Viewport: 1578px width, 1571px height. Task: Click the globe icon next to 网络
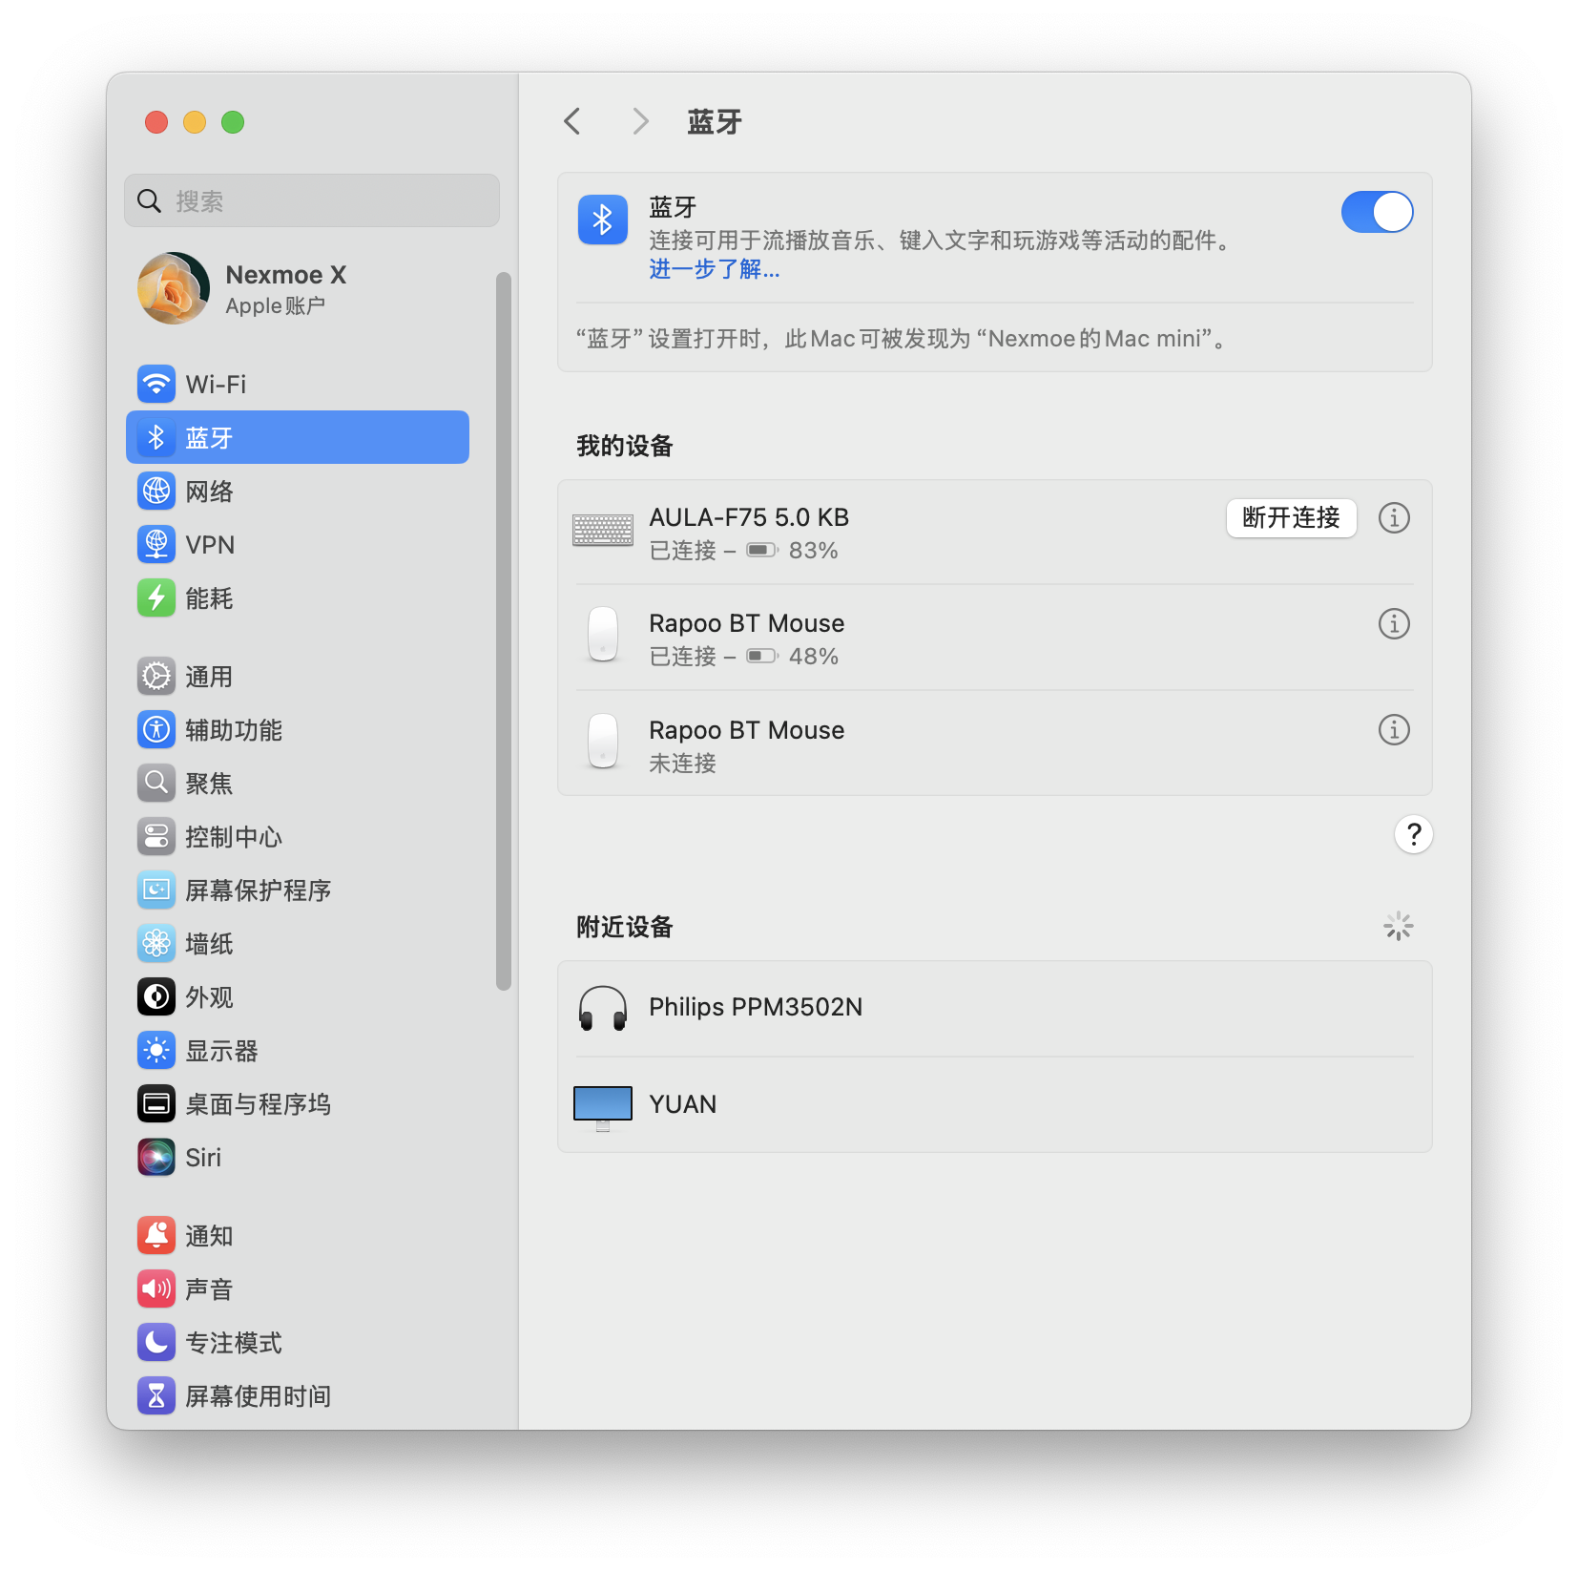156,492
